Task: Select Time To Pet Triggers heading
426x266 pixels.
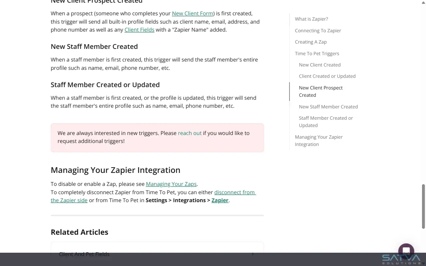Action: click(x=317, y=53)
